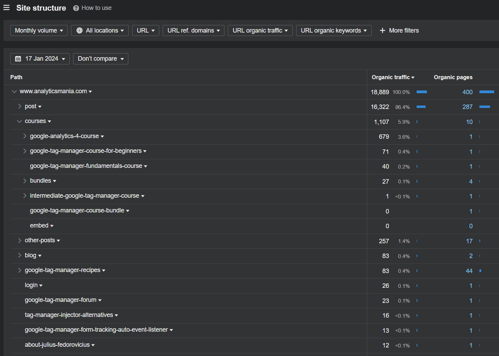Screen dimensions: 499x356
Task: Sort by Organic traffic column
Action: pos(393,77)
